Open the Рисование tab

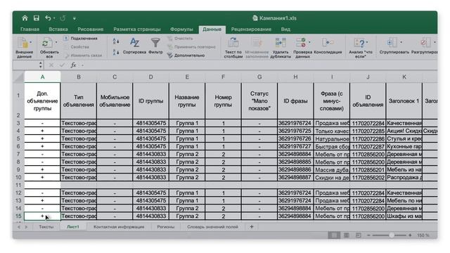tap(91, 30)
